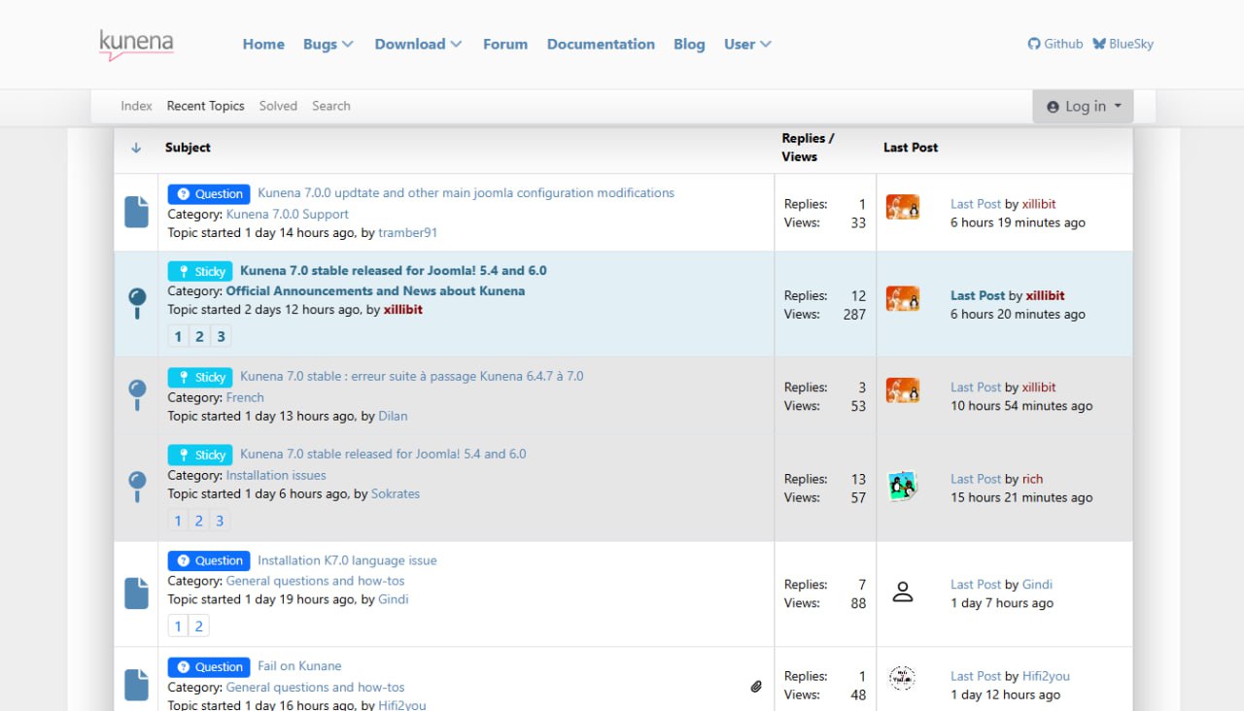The height and width of the screenshot is (711, 1244).
Task: Select Home in the navigation bar
Action: 263,44
